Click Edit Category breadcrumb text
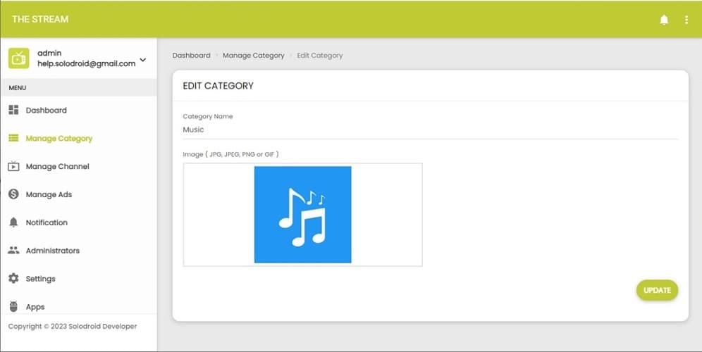The width and height of the screenshot is (702, 352). [320, 56]
